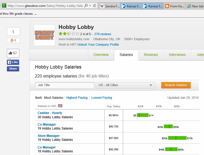Switch to the first Kansas f... tab
The width and height of the screenshot is (204, 155).
pyautogui.click(x=131, y=6)
